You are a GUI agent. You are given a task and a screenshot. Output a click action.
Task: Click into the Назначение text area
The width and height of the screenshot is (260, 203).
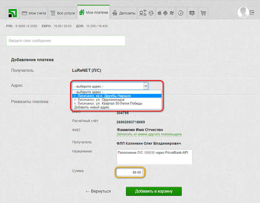(155, 157)
